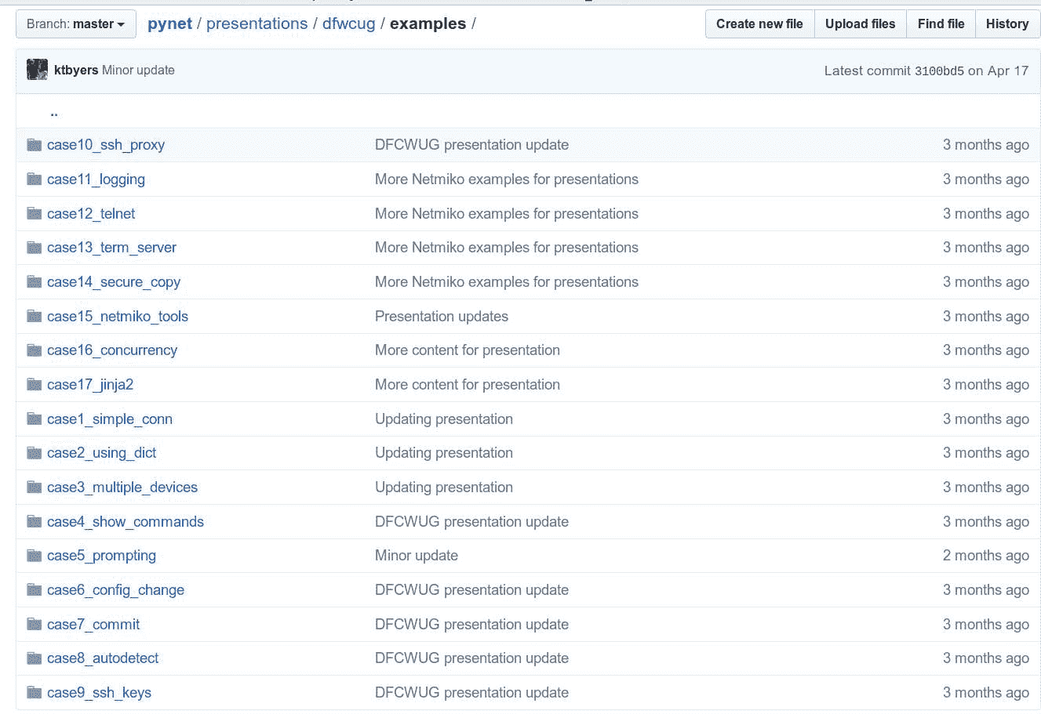Open Presentation updates commit message
Screen dimensions: 1041x714
pyautogui.click(x=442, y=316)
